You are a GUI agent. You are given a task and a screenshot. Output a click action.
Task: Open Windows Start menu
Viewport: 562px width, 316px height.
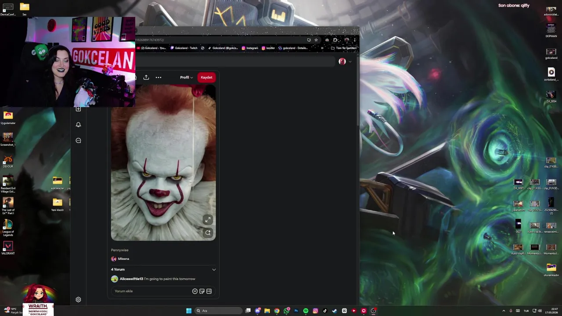(x=189, y=311)
